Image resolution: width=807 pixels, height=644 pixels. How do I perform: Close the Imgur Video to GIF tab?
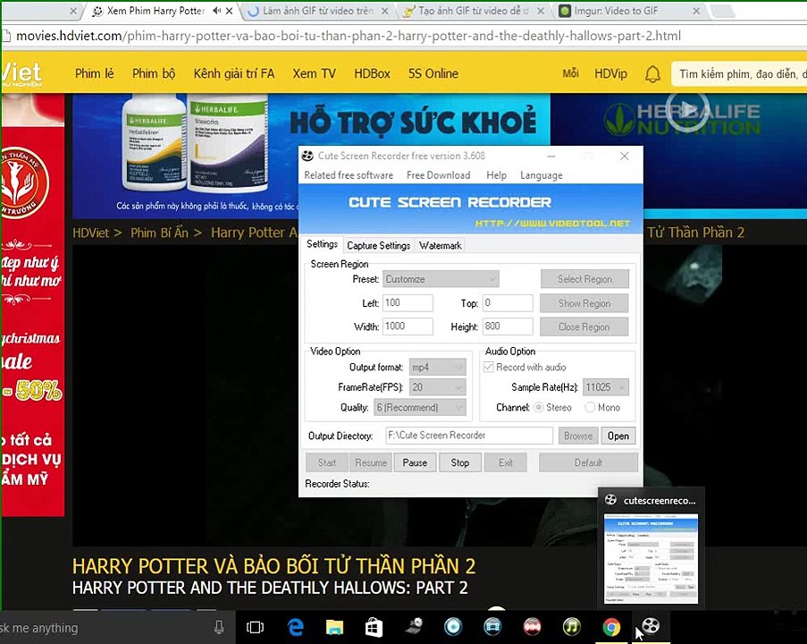[x=696, y=11]
